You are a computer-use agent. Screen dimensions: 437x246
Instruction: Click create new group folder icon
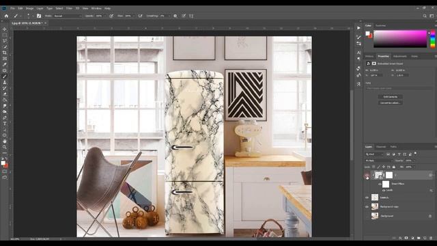pyautogui.click(x=419, y=238)
